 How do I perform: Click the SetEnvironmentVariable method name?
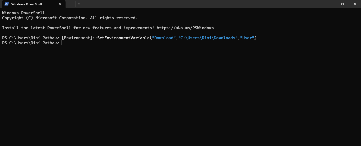pyautogui.click(x=123, y=38)
